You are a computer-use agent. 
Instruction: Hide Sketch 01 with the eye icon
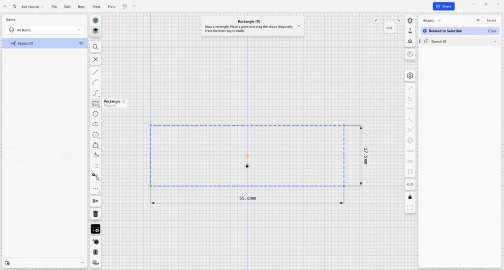point(81,43)
